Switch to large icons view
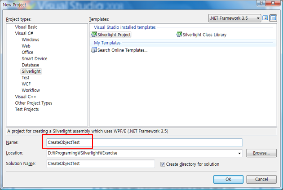283x190 pixels. coord(265,18)
